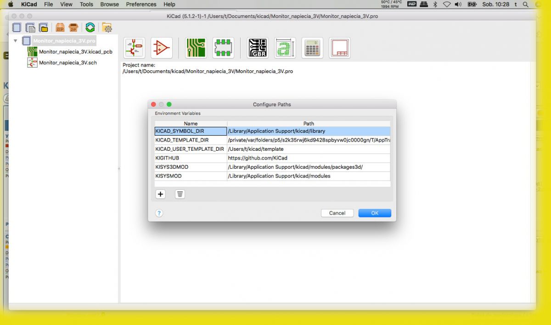Edit the /private/var/folders path cell
Viewport: 551px width, 325px height.
click(309, 140)
